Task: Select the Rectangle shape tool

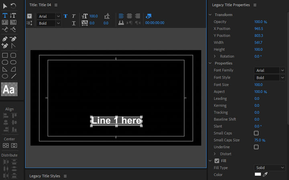Action: 5,55
